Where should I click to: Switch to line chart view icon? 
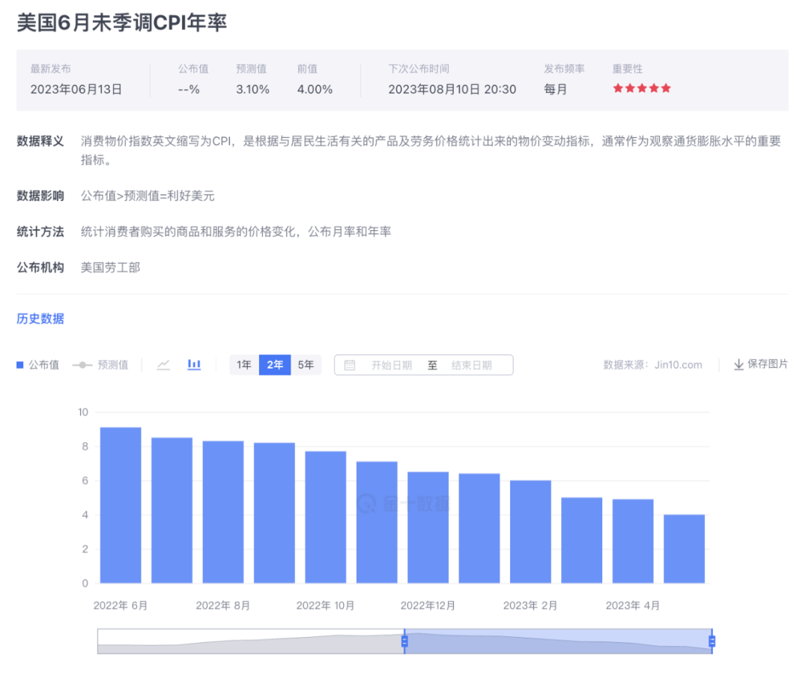163,365
